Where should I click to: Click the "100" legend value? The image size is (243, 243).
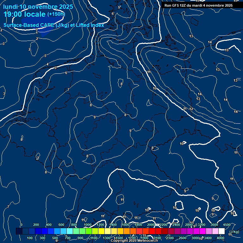pos(30,238)
